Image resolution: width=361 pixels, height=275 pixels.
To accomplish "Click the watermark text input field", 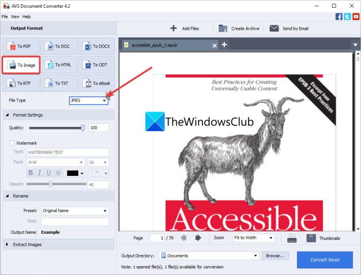I will (x=68, y=152).
